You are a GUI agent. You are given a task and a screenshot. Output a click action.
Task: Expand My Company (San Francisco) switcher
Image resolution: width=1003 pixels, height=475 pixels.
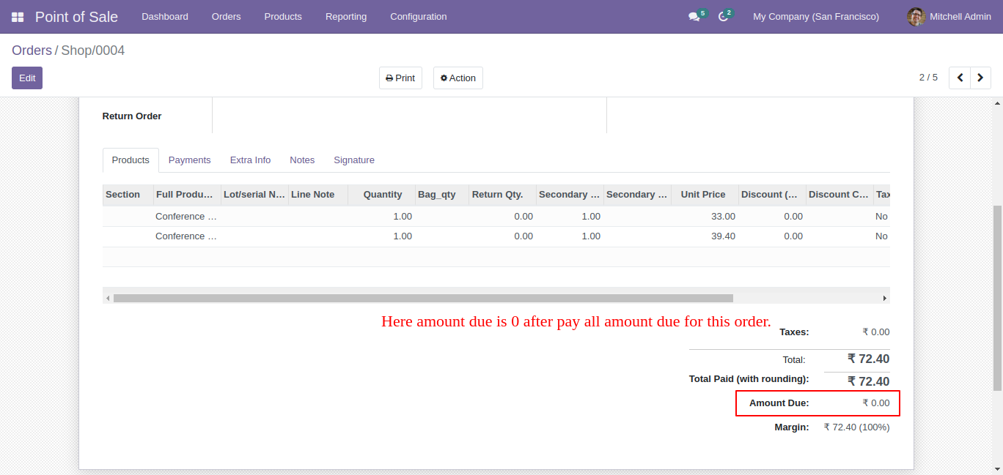click(x=815, y=17)
